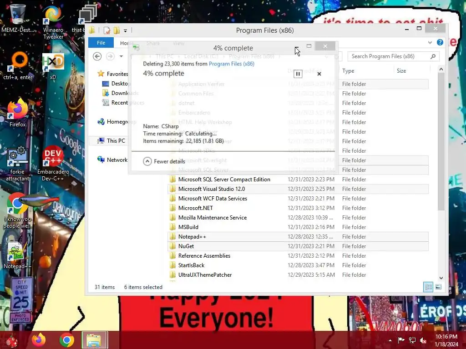Click Firefox icon in the taskbar

click(x=39, y=340)
